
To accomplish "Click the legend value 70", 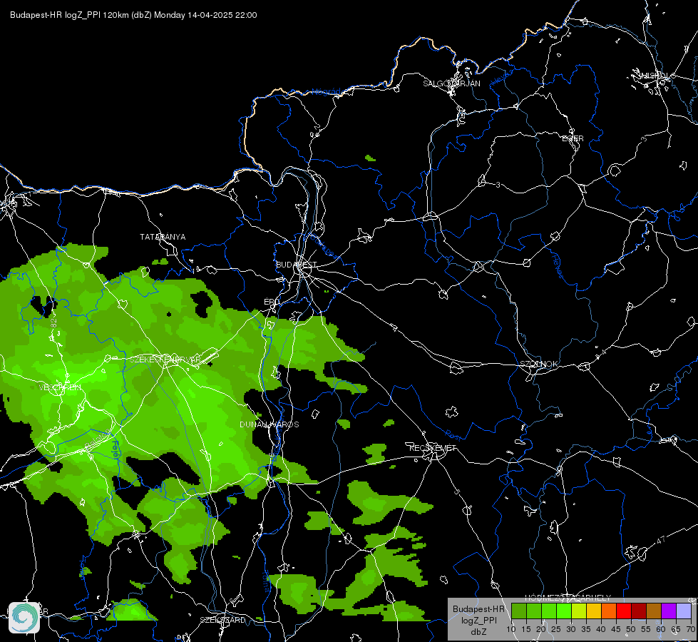I will (691, 629).
